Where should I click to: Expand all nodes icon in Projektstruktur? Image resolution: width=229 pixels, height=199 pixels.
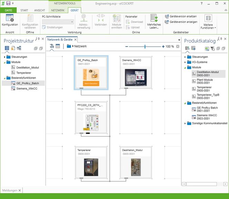36,48
